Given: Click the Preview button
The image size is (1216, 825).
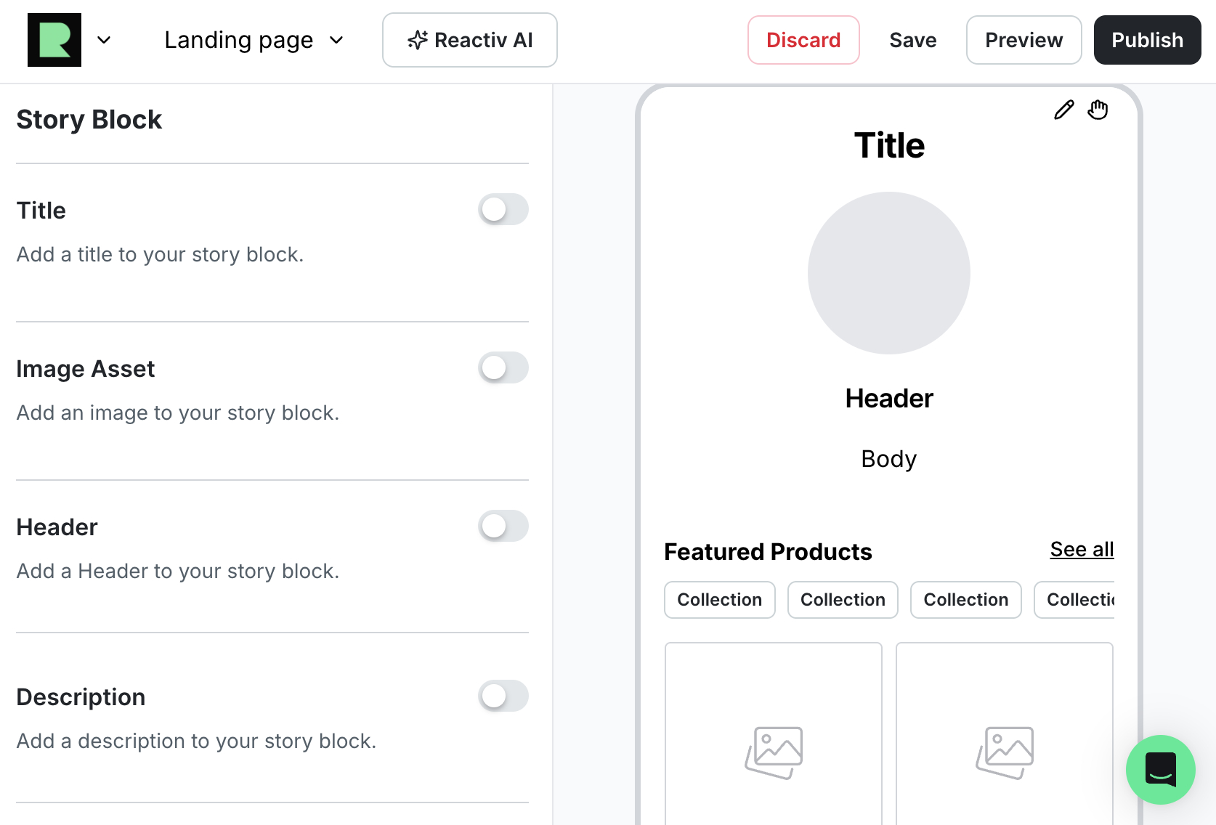Looking at the screenshot, I should [1023, 40].
